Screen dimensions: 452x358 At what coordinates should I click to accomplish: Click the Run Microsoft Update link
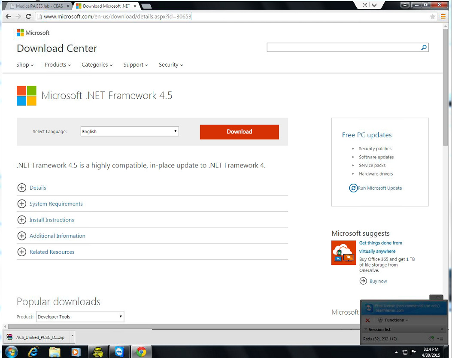(x=379, y=188)
